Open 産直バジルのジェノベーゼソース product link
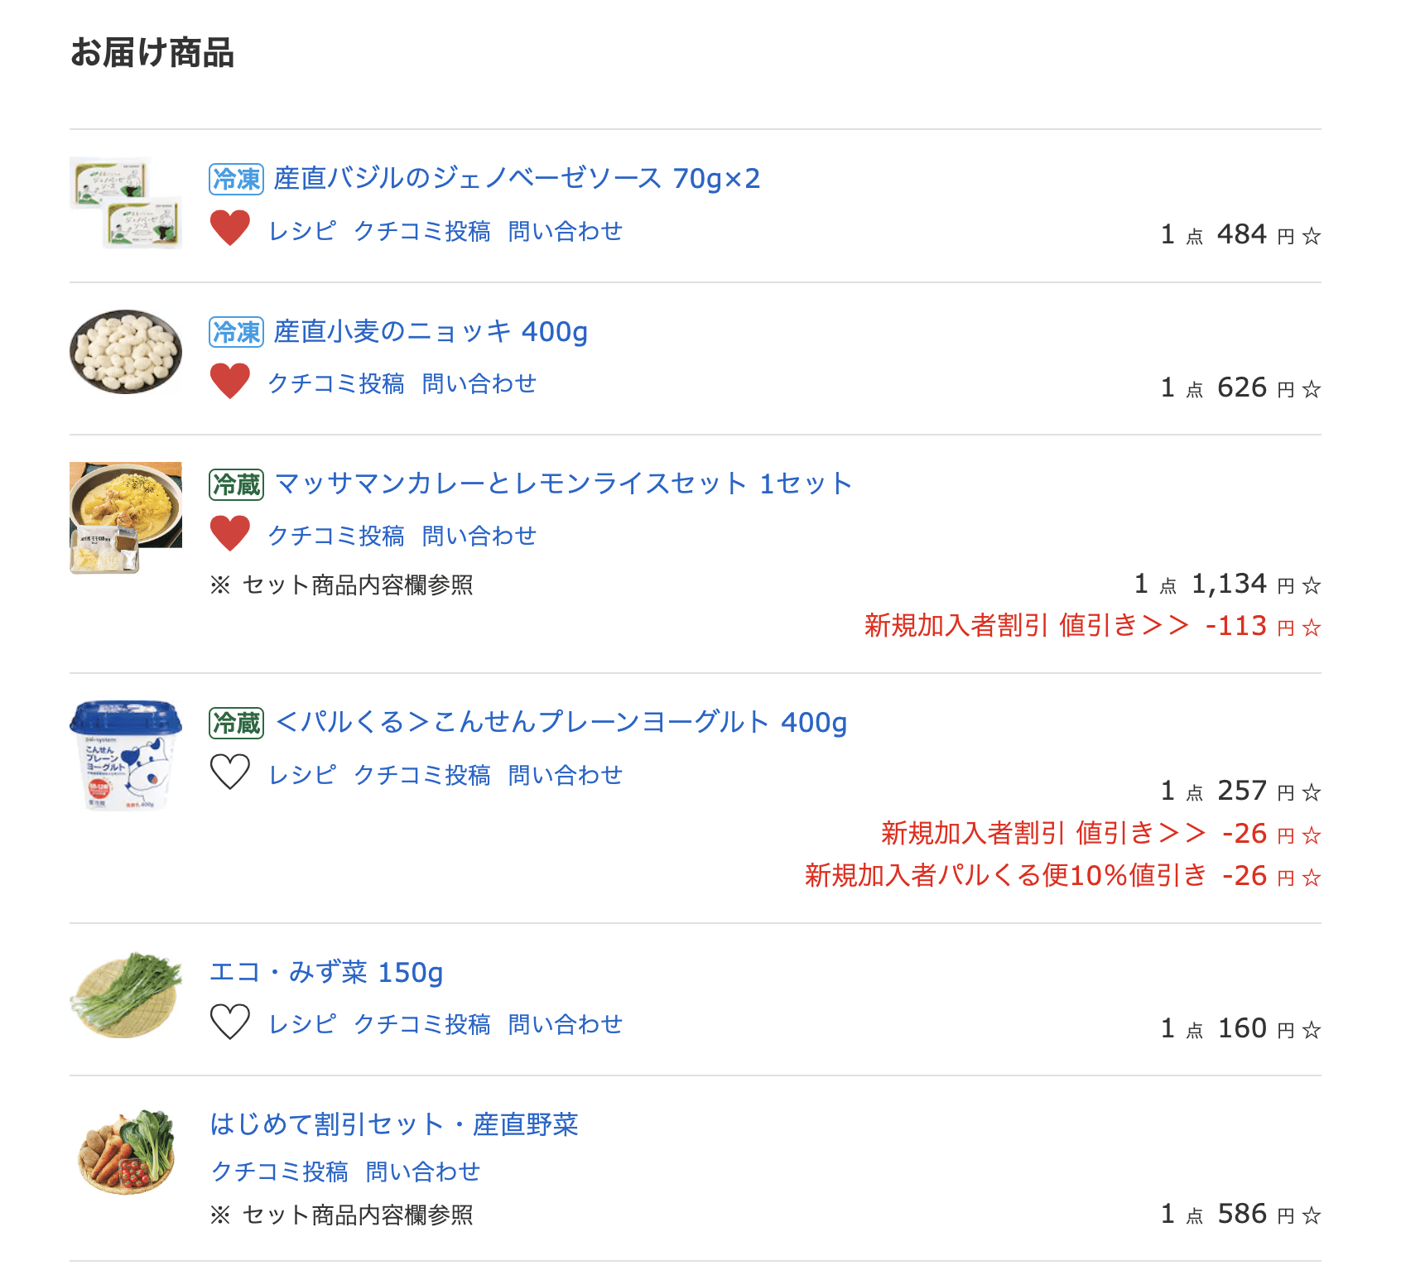This screenshot has height=1275, width=1401. pos(516,179)
